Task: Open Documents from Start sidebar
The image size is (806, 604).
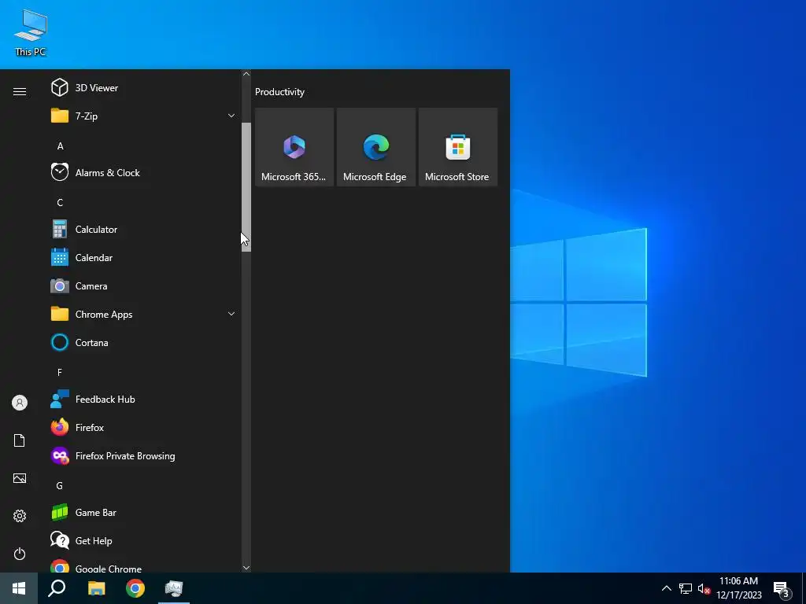Action: point(20,440)
